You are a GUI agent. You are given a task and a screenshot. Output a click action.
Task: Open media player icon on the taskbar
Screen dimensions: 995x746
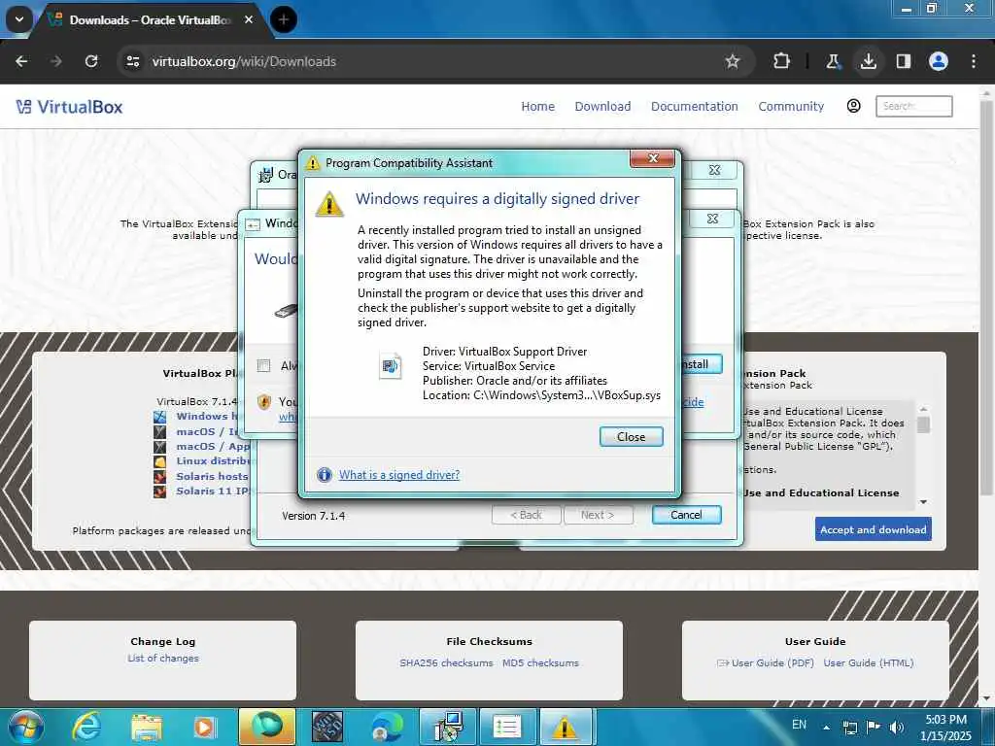click(x=205, y=727)
